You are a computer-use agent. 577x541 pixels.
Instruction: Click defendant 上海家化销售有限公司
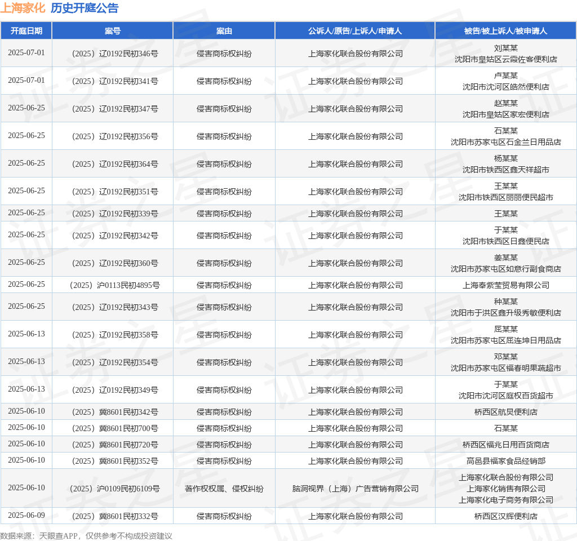pos(505,489)
